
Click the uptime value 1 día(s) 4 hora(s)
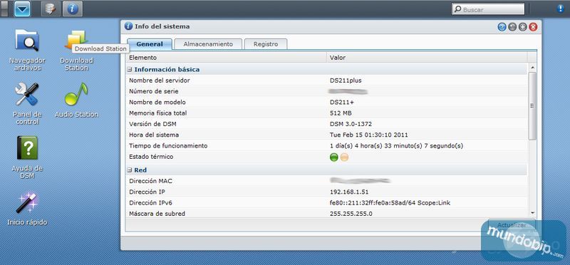[x=396, y=146]
